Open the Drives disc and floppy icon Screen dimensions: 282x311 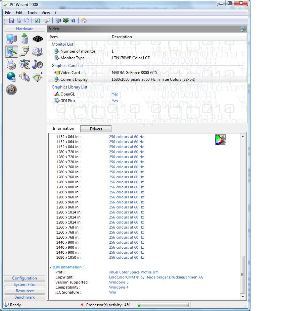click(x=37, y=52)
